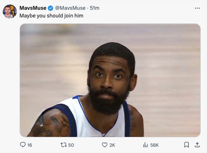Open the share post menu
This screenshot has height=153, width=207.
tap(197, 145)
